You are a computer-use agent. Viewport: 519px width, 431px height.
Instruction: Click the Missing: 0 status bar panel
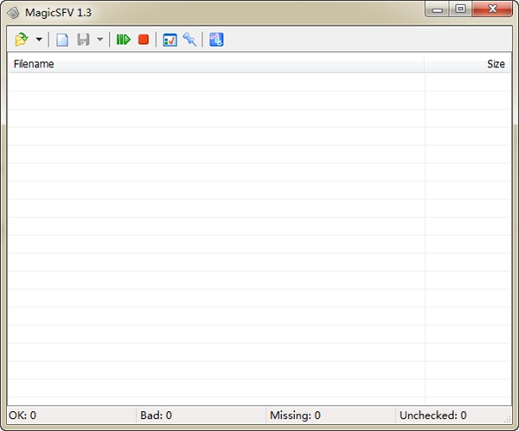tap(329, 415)
